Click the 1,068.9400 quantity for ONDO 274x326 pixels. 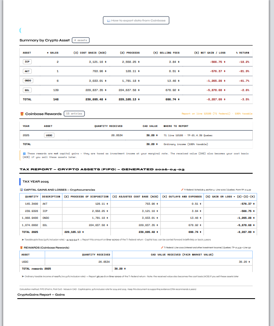point(30,218)
